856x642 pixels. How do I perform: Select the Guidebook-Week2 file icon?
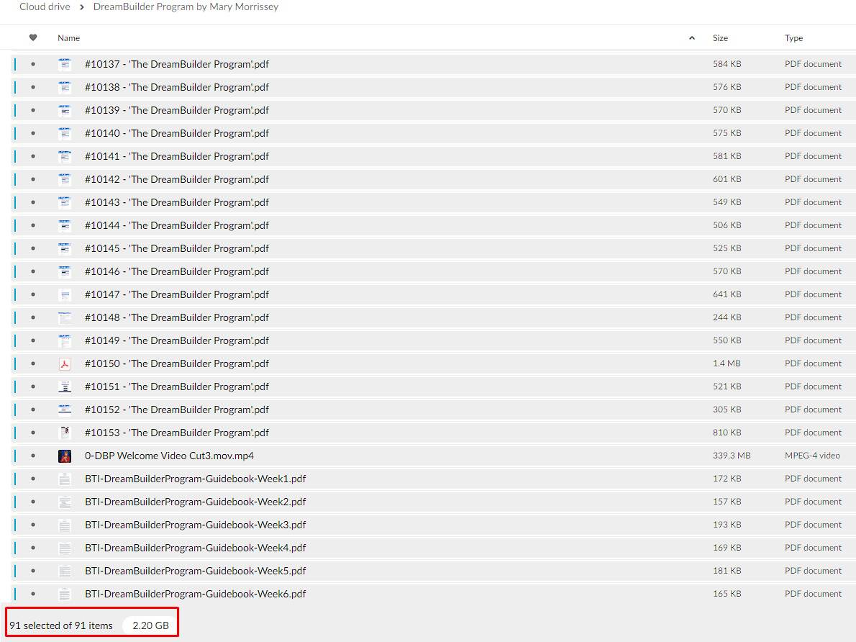tap(65, 502)
